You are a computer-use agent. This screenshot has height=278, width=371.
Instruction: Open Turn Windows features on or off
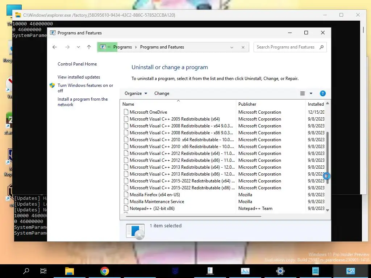tap(85, 88)
